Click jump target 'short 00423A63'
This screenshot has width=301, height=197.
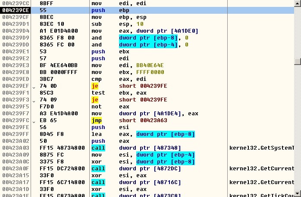click(x=143, y=120)
